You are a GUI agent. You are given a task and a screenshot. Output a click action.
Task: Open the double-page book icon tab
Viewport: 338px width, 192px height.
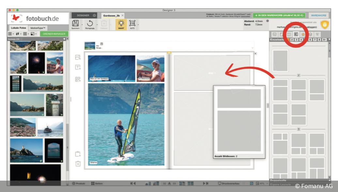[x=289, y=34]
